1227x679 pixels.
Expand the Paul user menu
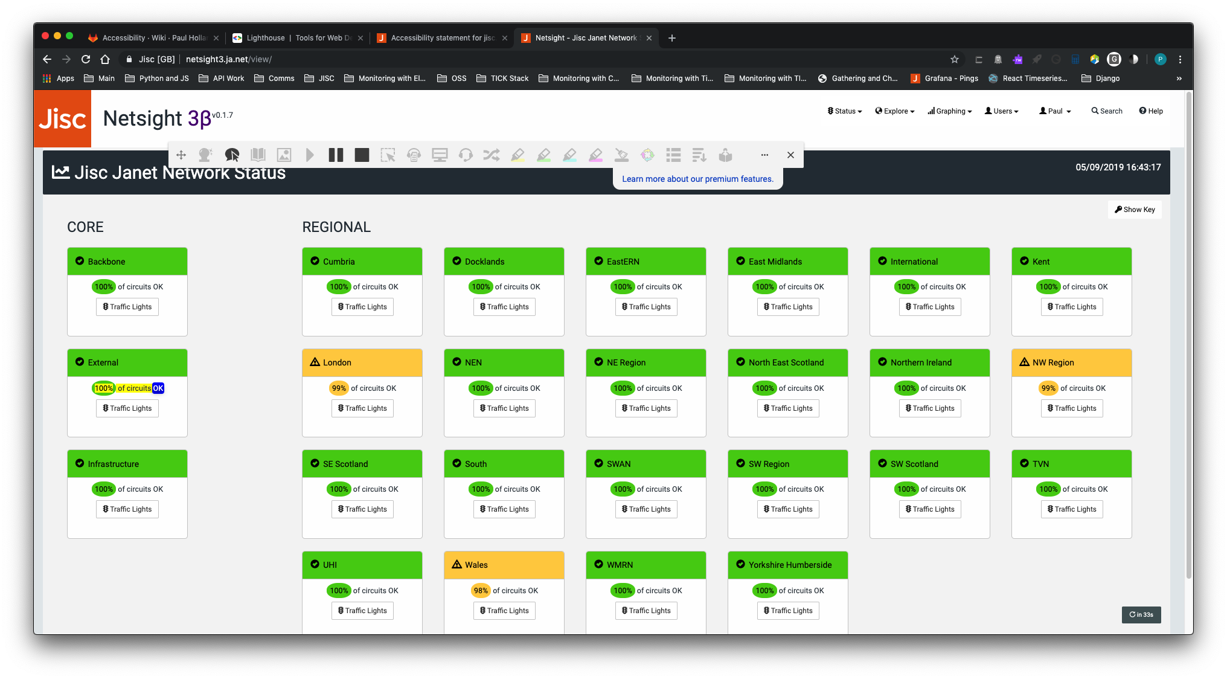click(1055, 111)
